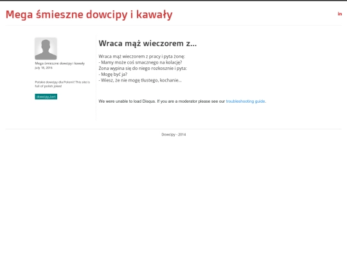Click the line 'Mamy może coś smacznego na kolację?'

point(140,62)
